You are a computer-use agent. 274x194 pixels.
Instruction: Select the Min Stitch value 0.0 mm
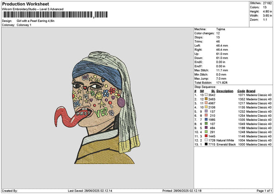point(221,75)
